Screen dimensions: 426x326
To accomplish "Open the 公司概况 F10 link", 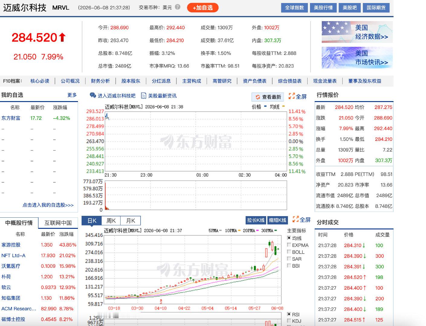I will pos(70,81).
